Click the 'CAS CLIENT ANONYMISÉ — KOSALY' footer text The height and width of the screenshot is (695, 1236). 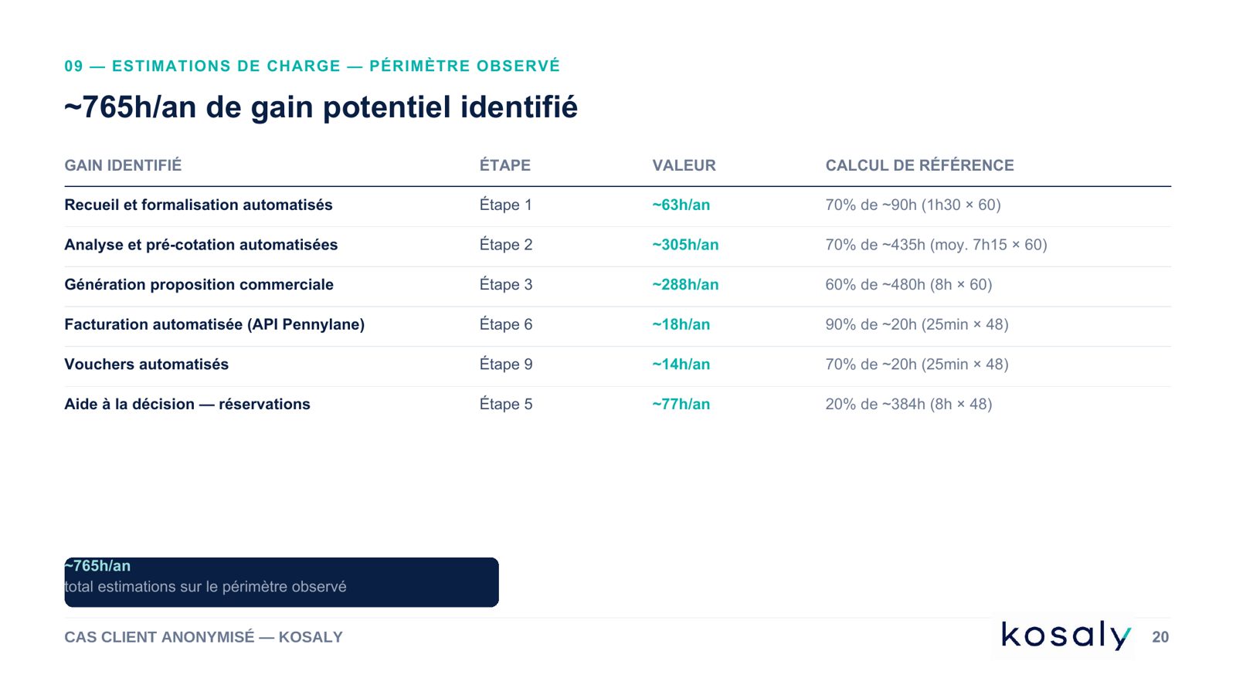click(203, 637)
